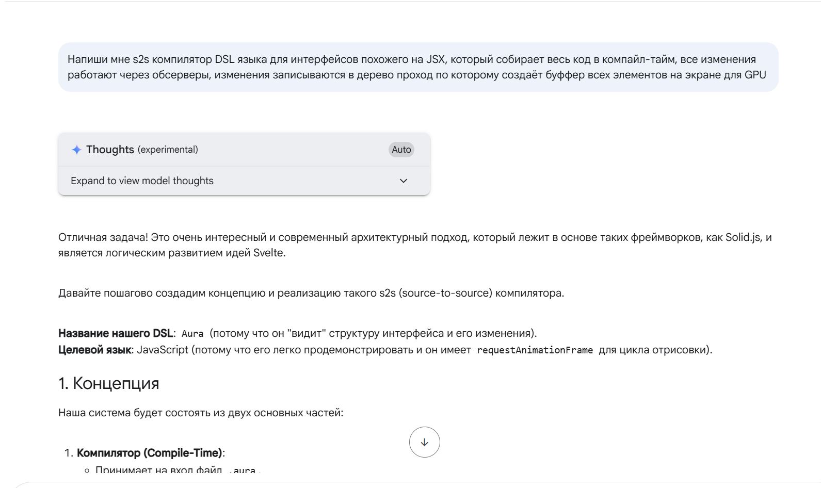Click the scroll-down arrow button
Screen dimensions: 821x488
pos(424,442)
